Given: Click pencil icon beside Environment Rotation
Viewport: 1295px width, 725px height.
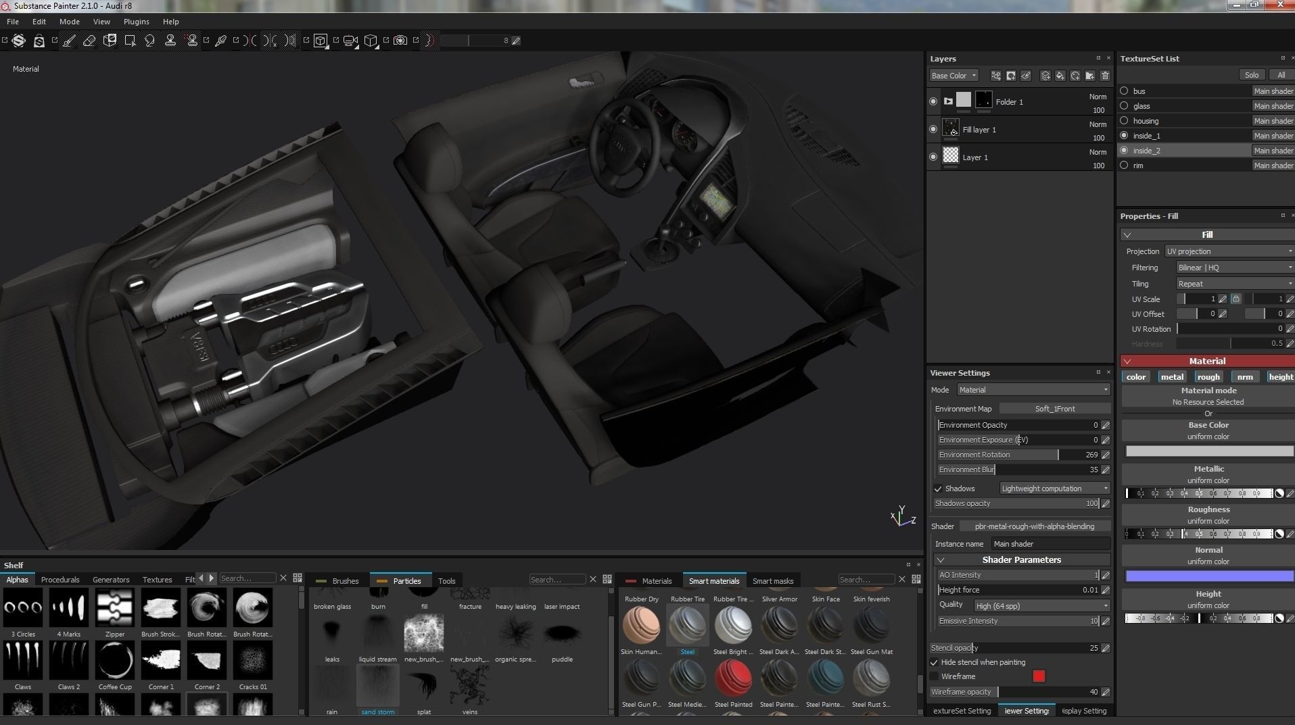Looking at the screenshot, I should tap(1106, 455).
